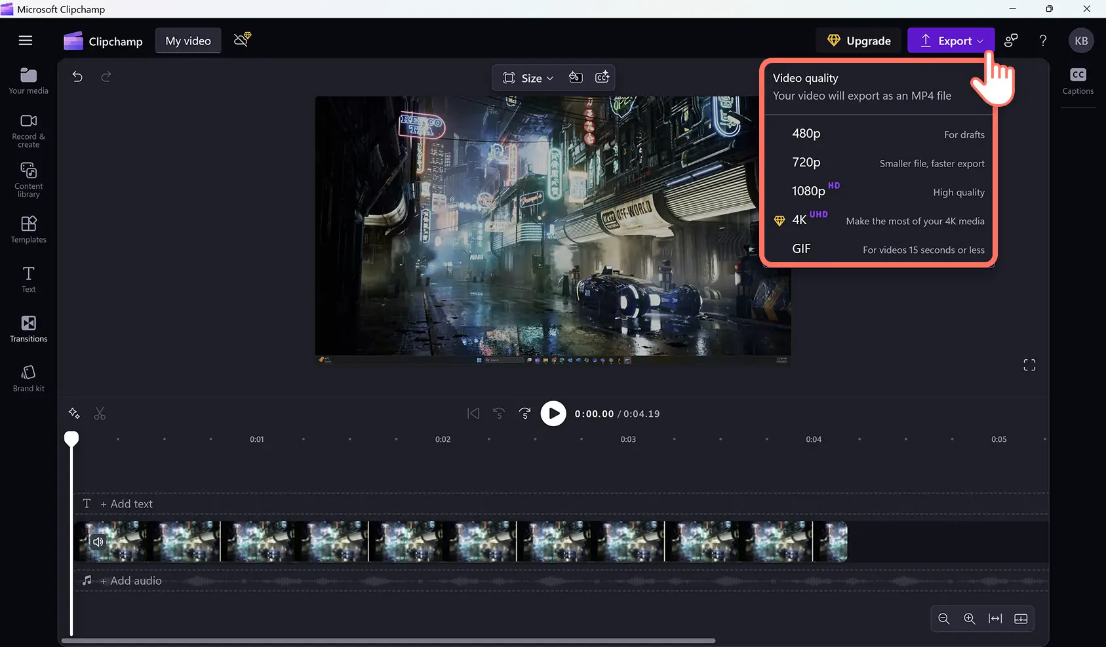Open Templates panel

point(28,229)
